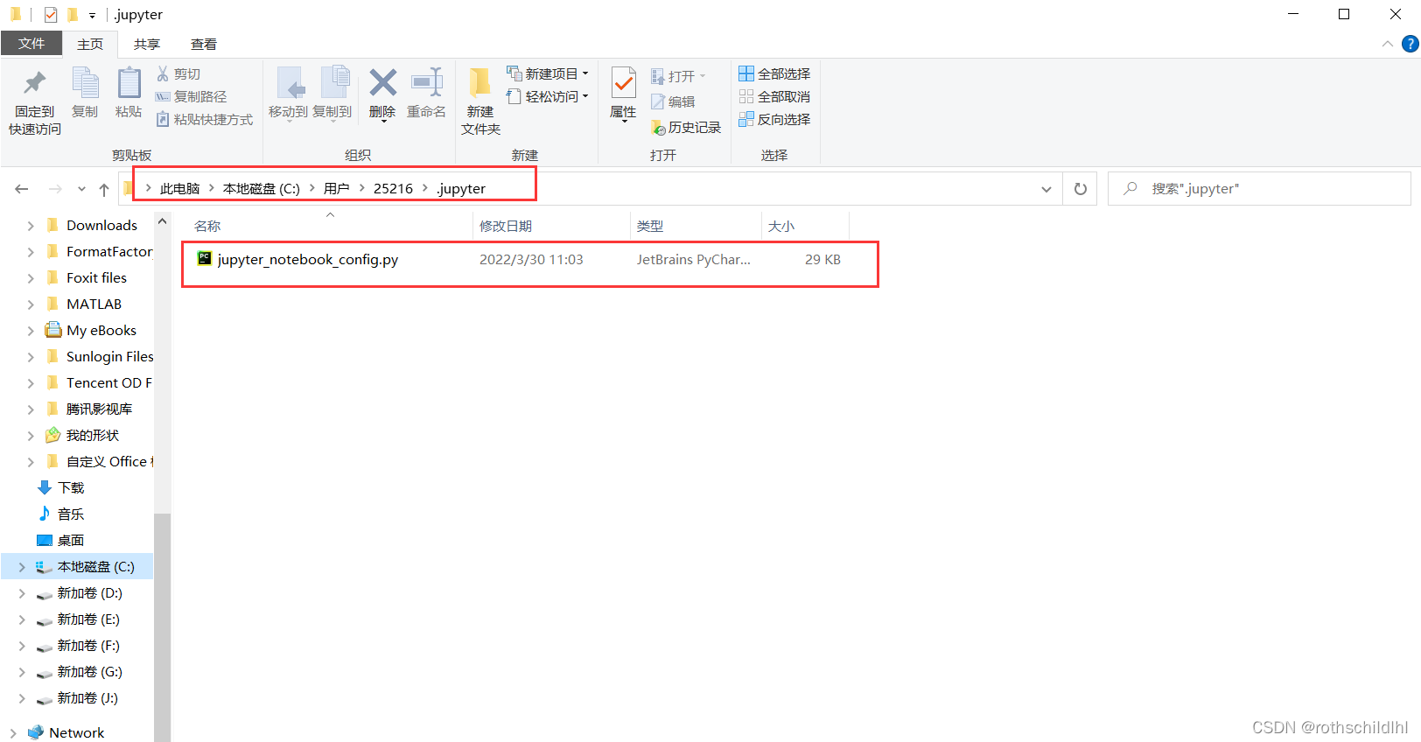Click the Edit (编辑) ribbon option
1421x742 pixels.
(x=673, y=102)
